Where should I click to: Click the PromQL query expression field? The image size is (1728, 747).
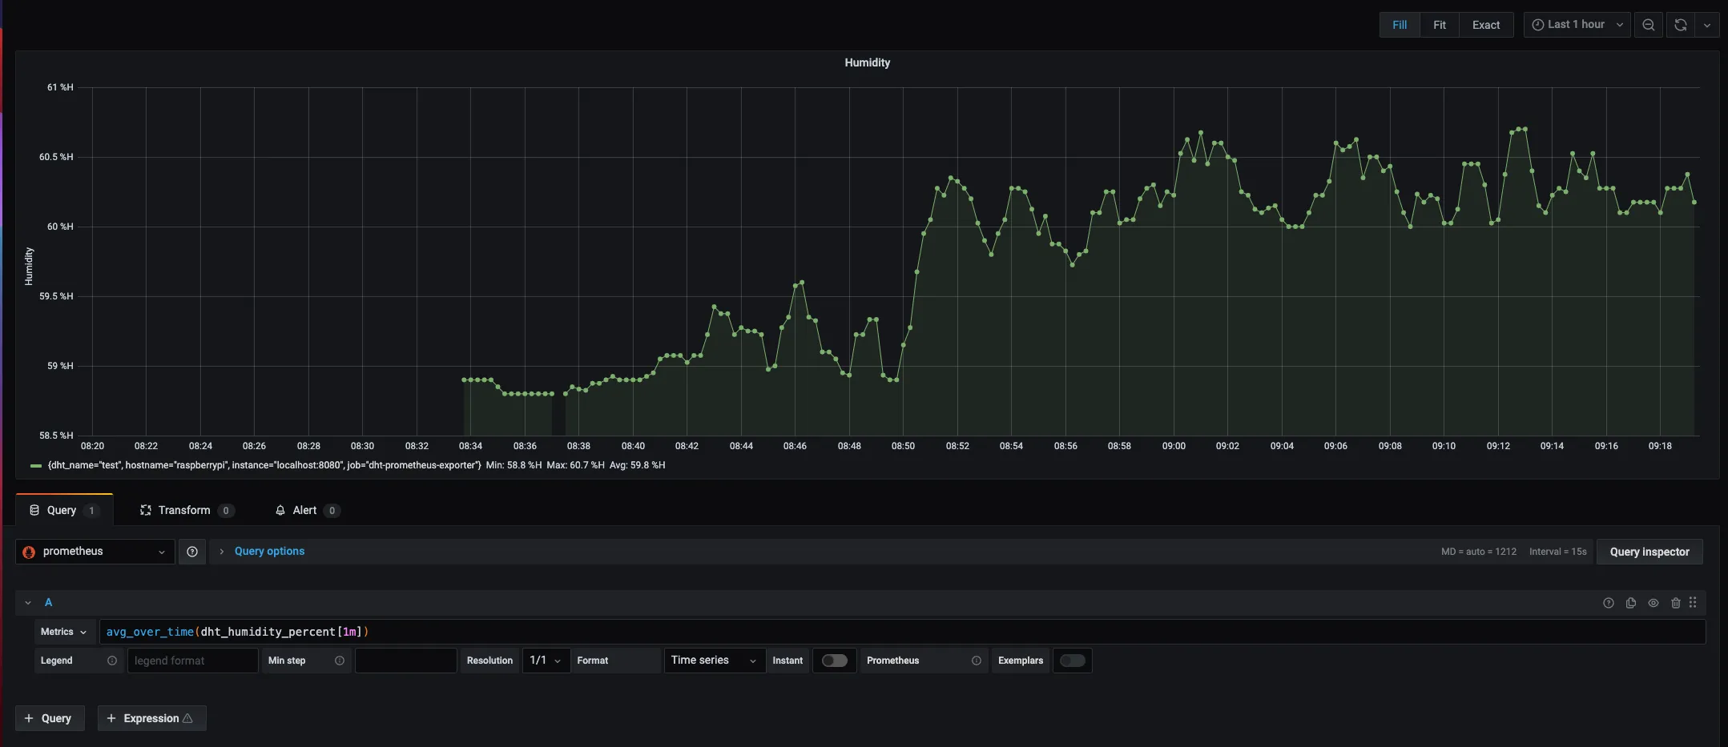[x=902, y=632]
